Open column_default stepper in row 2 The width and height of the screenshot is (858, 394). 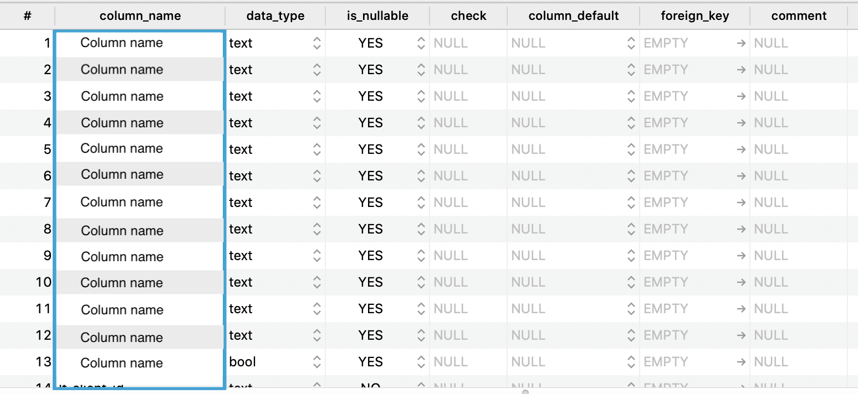(x=631, y=70)
